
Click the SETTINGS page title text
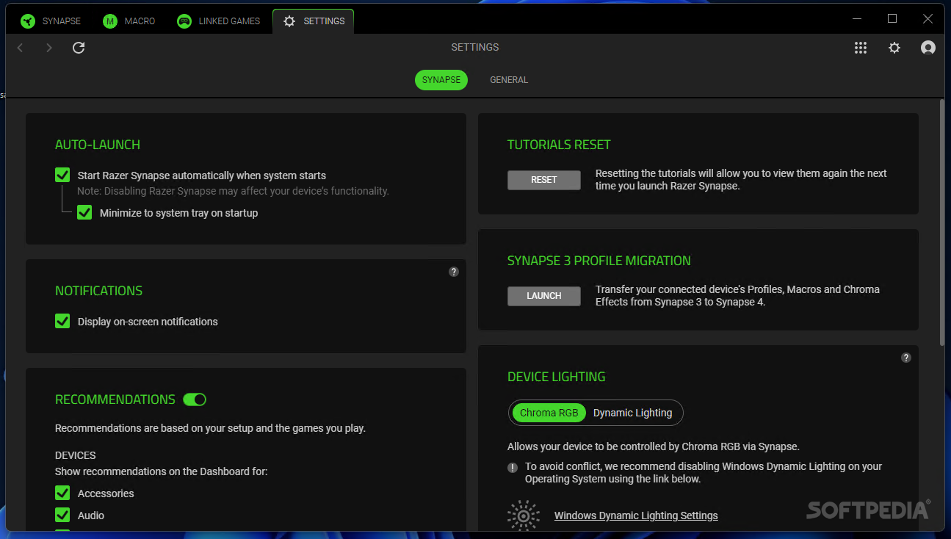coord(475,47)
